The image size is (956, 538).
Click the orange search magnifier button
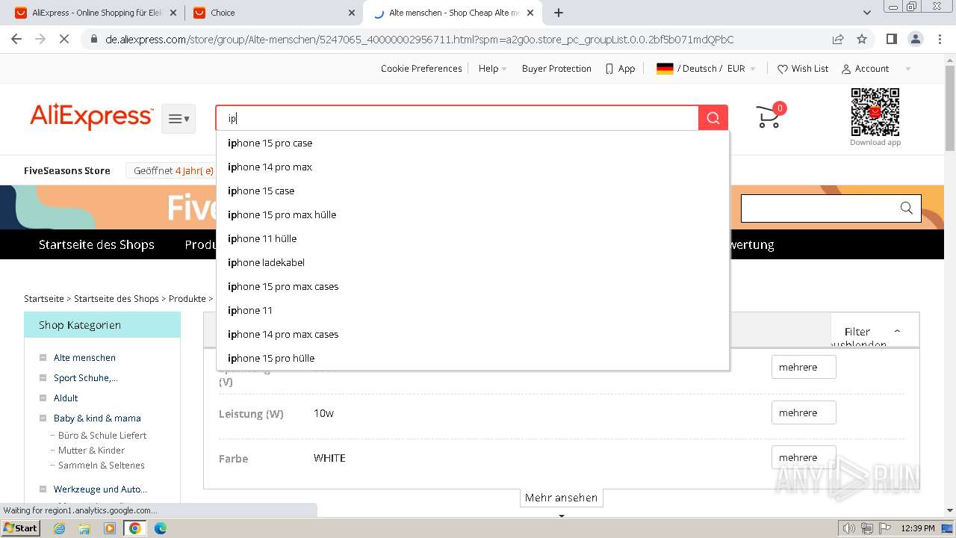[x=713, y=118]
